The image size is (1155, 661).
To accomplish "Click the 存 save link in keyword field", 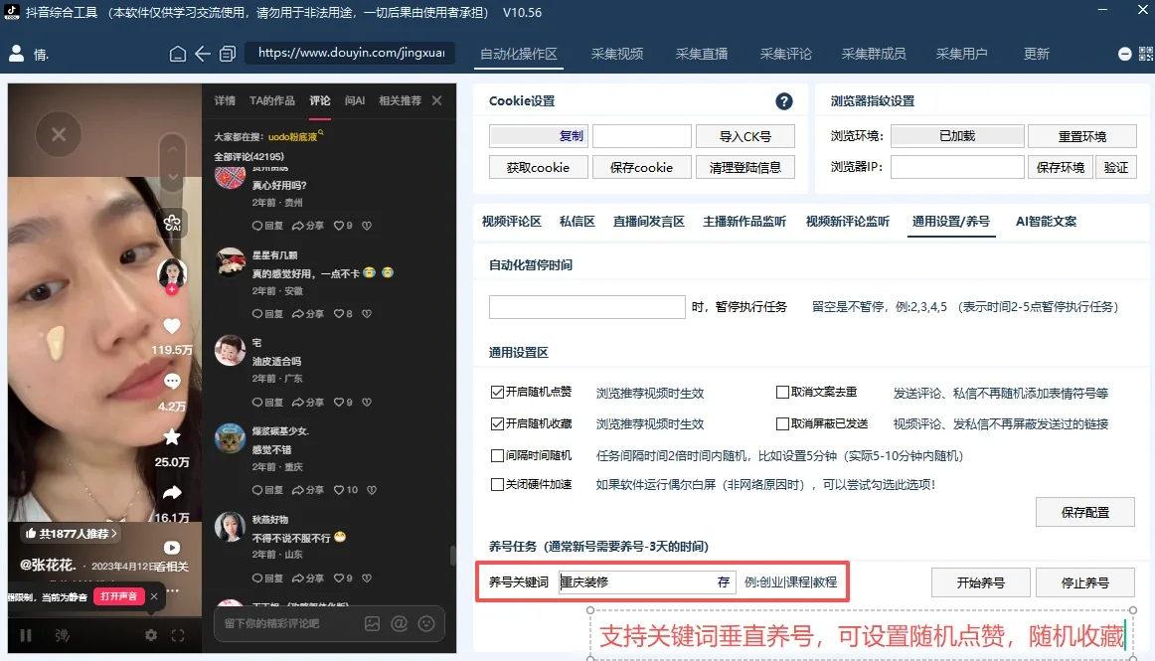I will [x=724, y=582].
